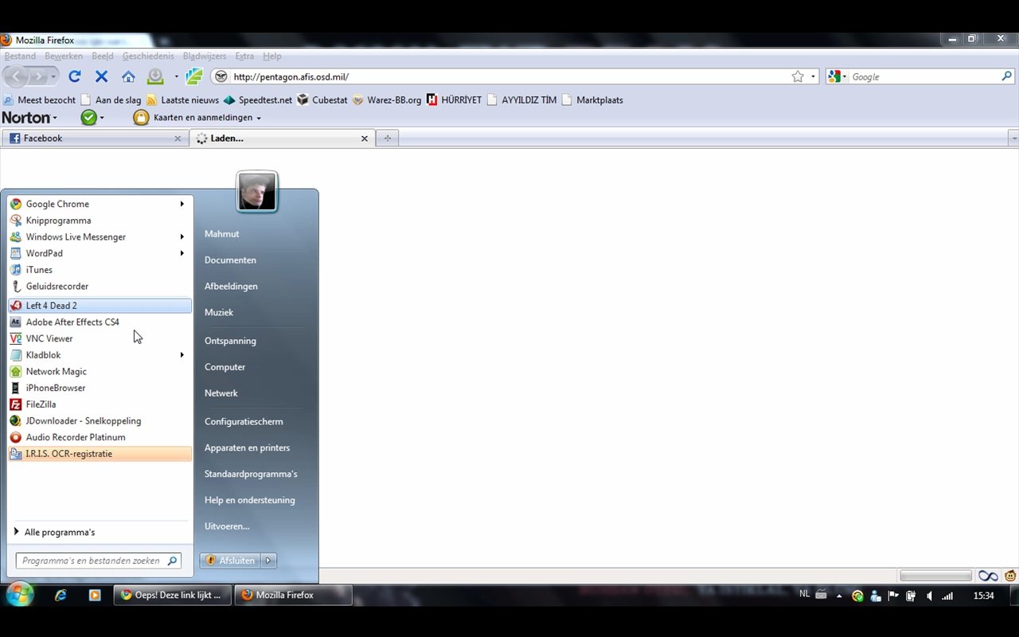The image size is (1019, 637).
Task: Click the user account picture thumbnail
Action: click(x=257, y=192)
